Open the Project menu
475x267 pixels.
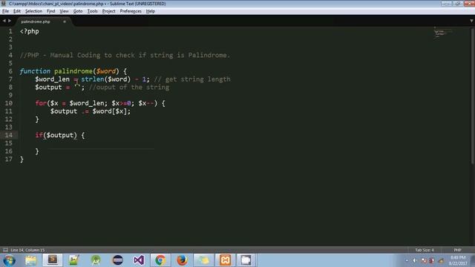click(108, 11)
